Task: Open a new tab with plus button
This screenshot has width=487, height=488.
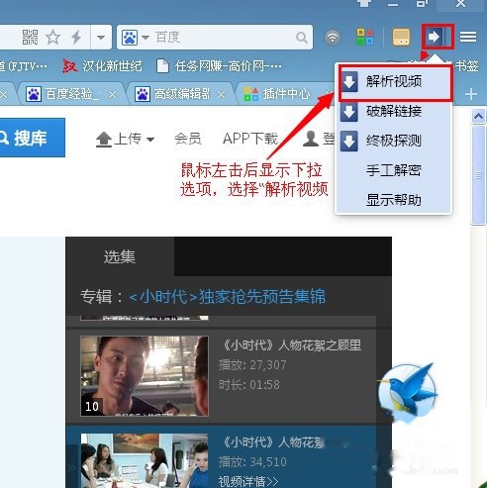Action: (471, 94)
